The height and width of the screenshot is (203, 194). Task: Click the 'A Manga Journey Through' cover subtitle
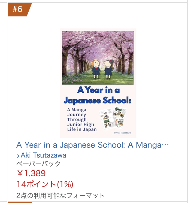[77, 115]
